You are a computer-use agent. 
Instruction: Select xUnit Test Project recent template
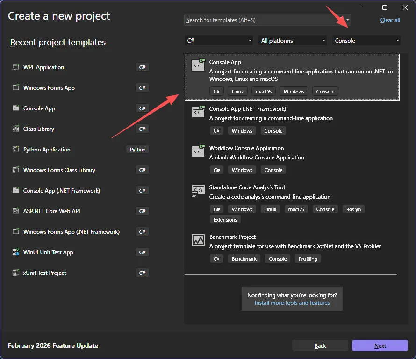pyautogui.click(x=80, y=273)
